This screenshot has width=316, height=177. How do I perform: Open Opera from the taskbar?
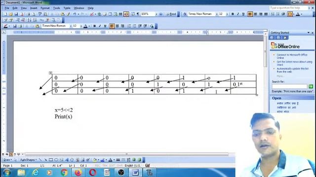click(93, 173)
